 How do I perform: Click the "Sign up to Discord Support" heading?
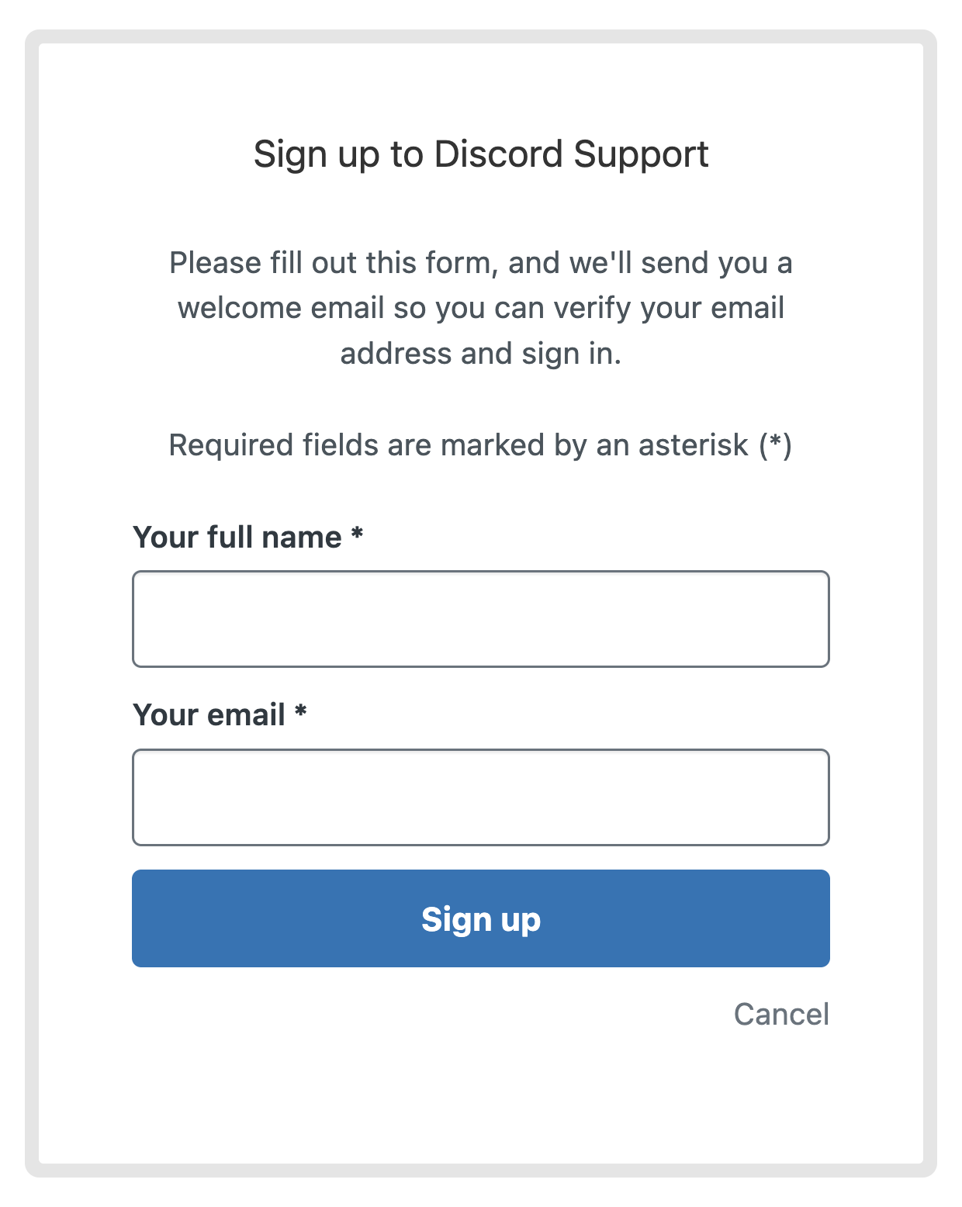point(481,154)
